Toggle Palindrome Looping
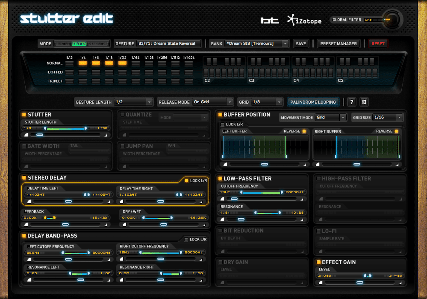Viewport: 427px width, 299px height. [313, 102]
